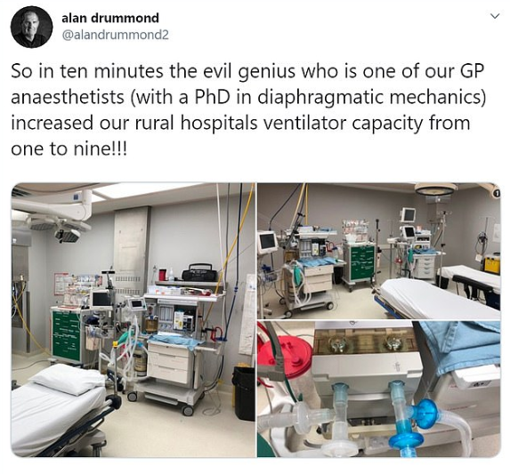Open bottom-right close-up photo of tubing connectors
Viewport: 510px width, 474px height.
(379, 389)
